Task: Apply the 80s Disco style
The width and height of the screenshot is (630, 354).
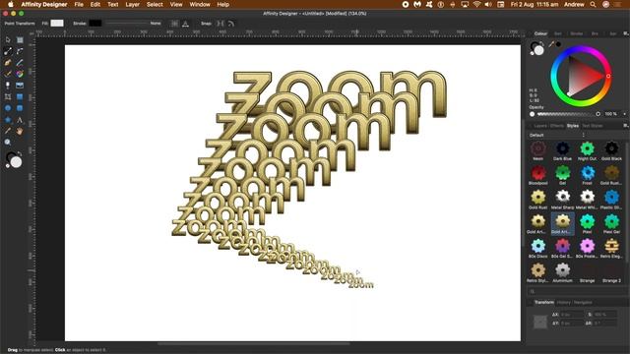Action: coord(538,249)
